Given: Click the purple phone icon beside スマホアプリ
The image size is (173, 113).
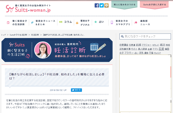Looking at the screenshot, I should click(112, 22).
